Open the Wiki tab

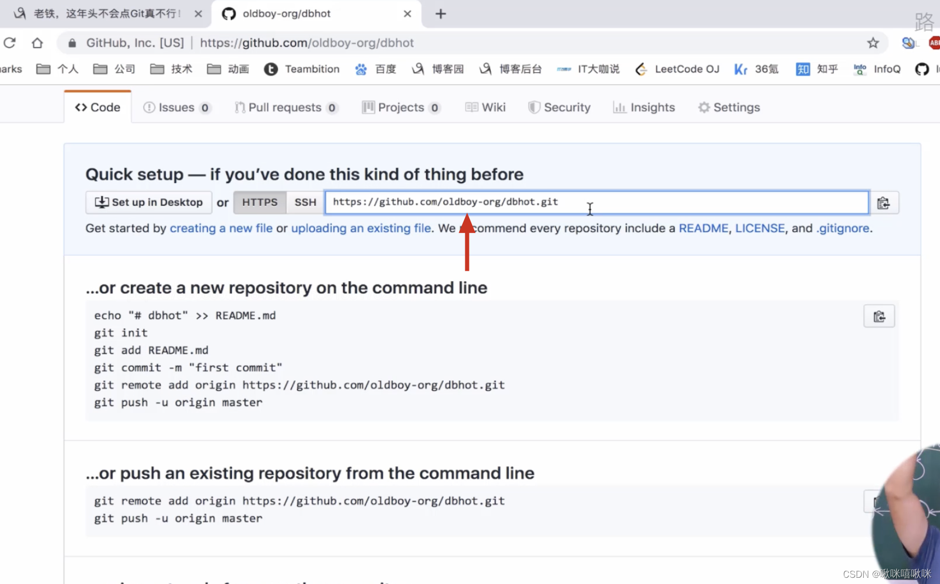[486, 107]
